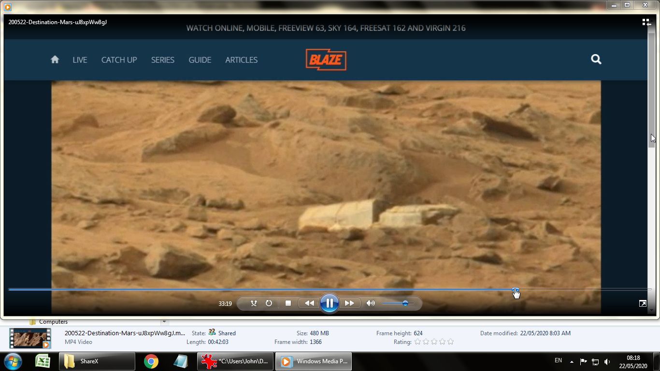Mute the player volume speaker icon
Screen dimensions: 660x371
(371, 303)
